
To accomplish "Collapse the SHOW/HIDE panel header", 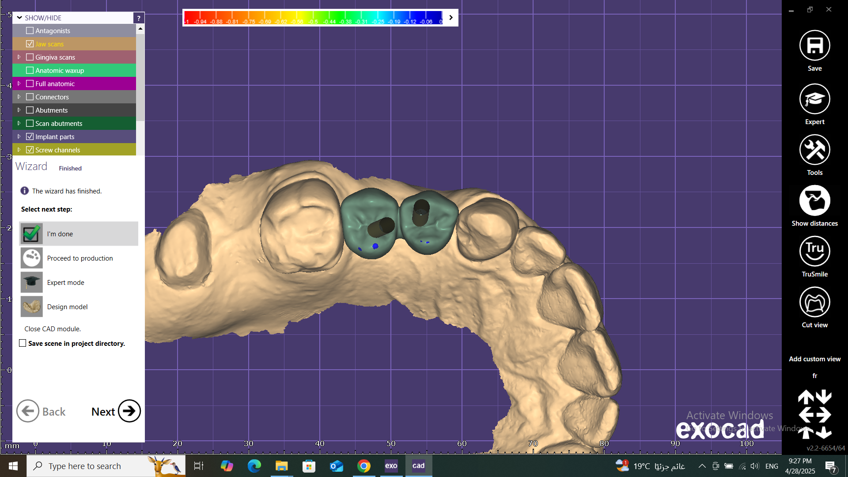I will tap(19, 18).
